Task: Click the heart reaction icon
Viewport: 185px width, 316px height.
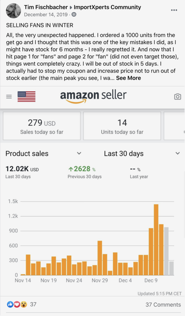Action: [17, 304]
